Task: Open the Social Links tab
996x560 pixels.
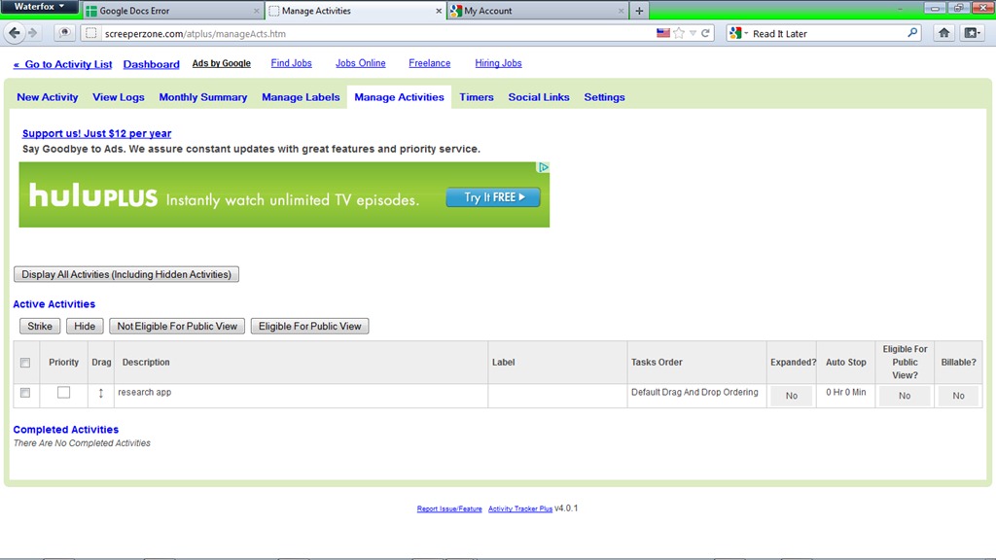Action: point(539,97)
